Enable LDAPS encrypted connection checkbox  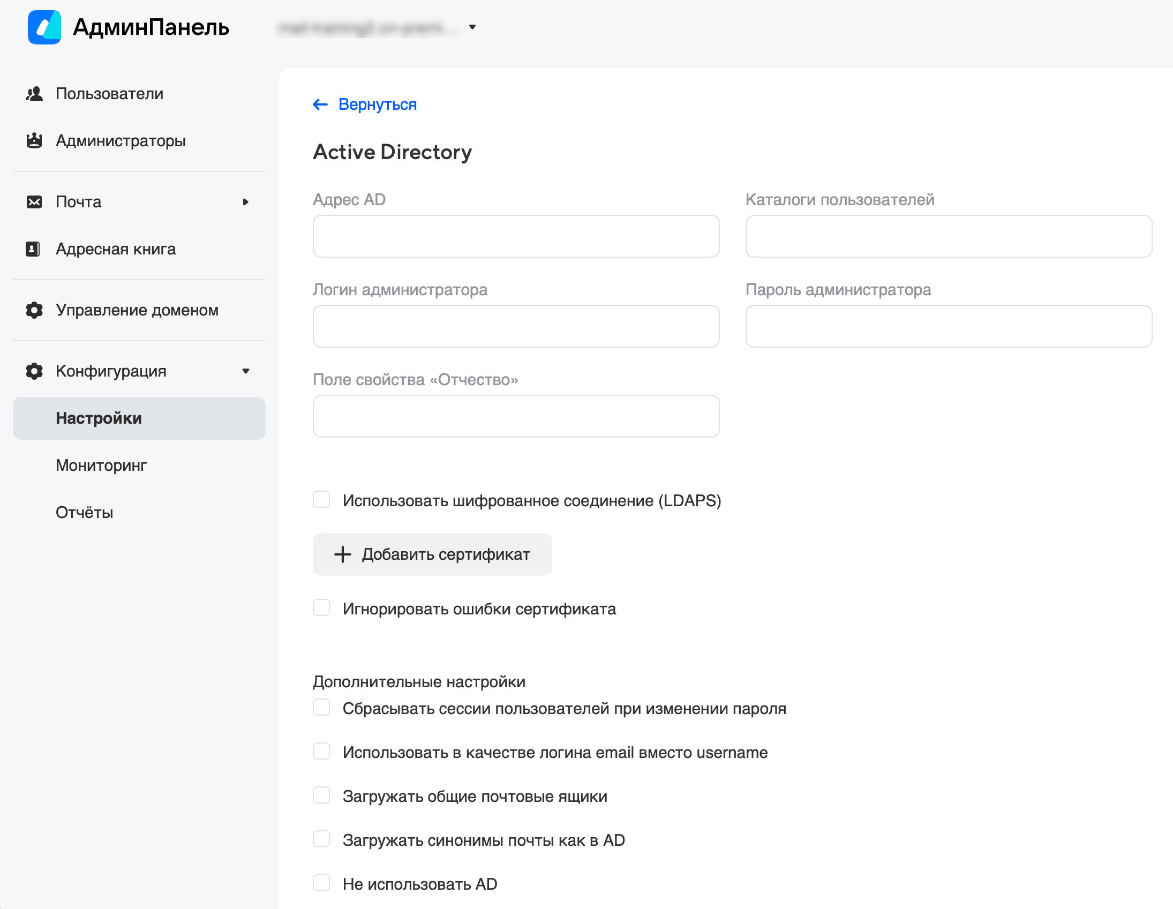coord(322,500)
